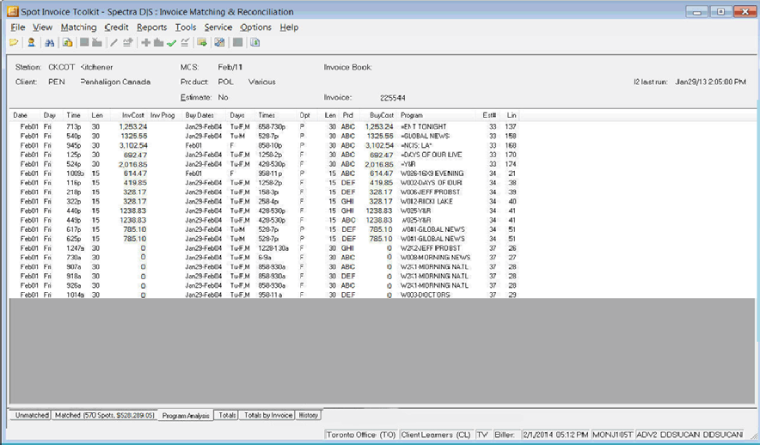Click the Lin column header
This screenshot has height=445, width=760.
[512, 115]
